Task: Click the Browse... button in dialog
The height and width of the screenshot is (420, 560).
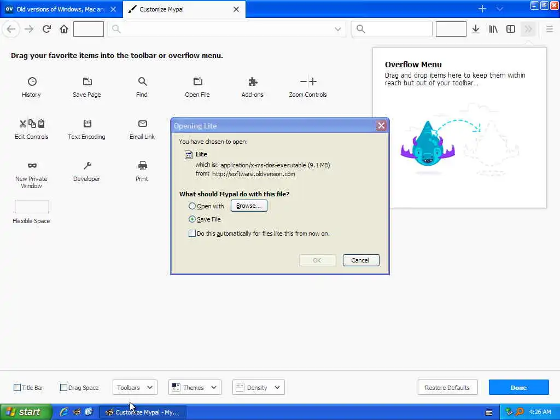Action: pos(249,206)
